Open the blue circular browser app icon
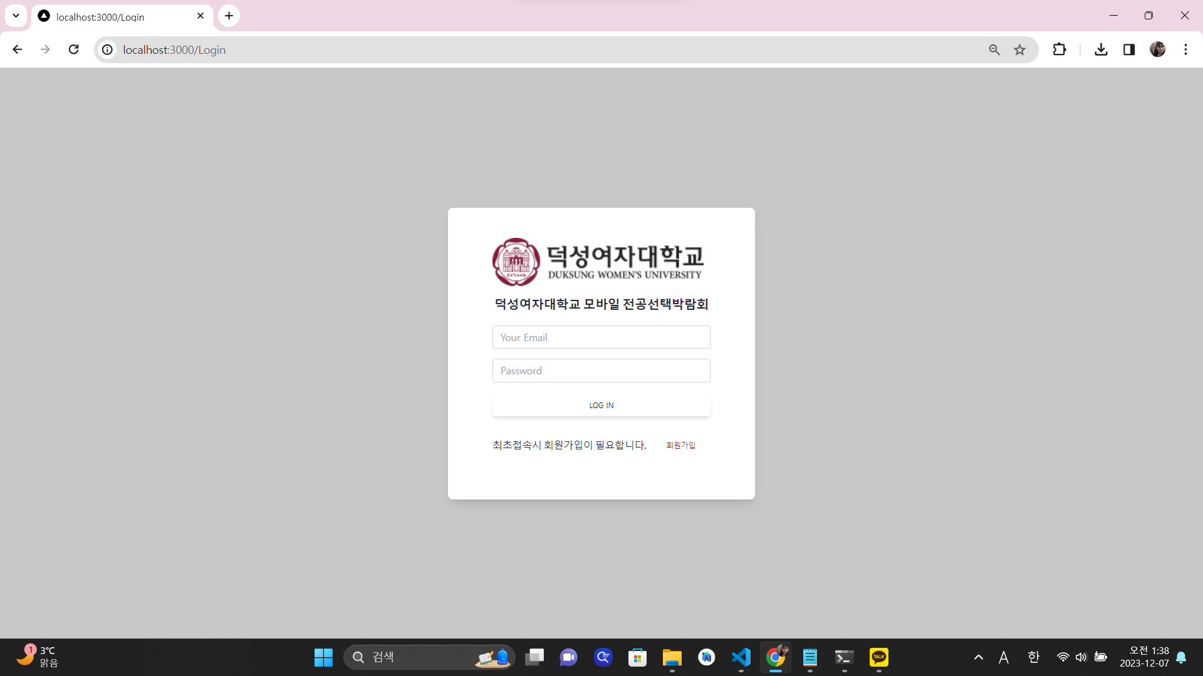Screen dimensions: 1203x676 [x=603, y=657]
